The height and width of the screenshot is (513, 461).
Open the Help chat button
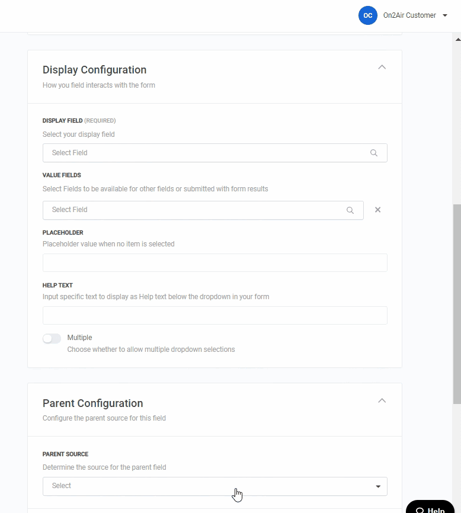pyautogui.click(x=430, y=509)
